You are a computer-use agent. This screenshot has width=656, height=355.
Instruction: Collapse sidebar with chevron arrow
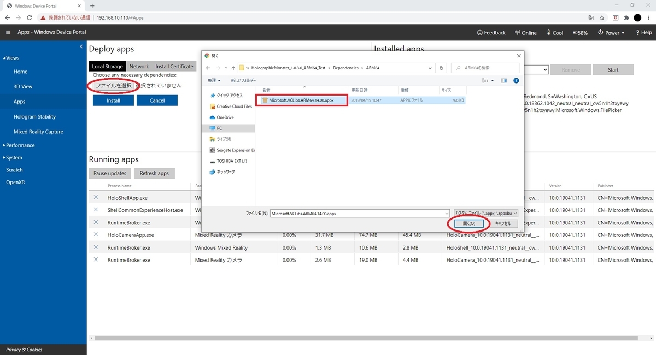81,46
